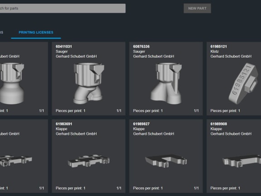The width and height of the screenshot is (261, 196).
Task: Click 'Pieces per print: 1' on card 61989908
Action: [225, 188]
